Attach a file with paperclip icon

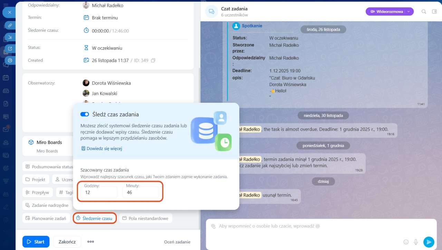tap(213, 226)
